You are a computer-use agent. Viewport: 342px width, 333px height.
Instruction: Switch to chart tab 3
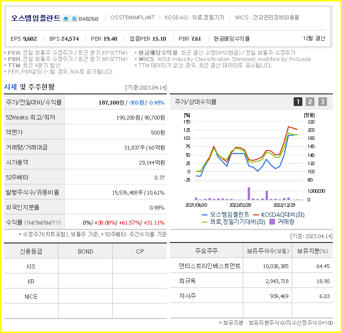click(x=322, y=102)
